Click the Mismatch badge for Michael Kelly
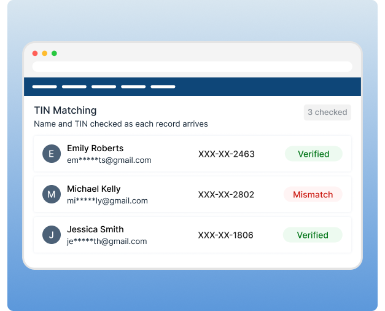This screenshot has width=385, height=311. click(313, 194)
